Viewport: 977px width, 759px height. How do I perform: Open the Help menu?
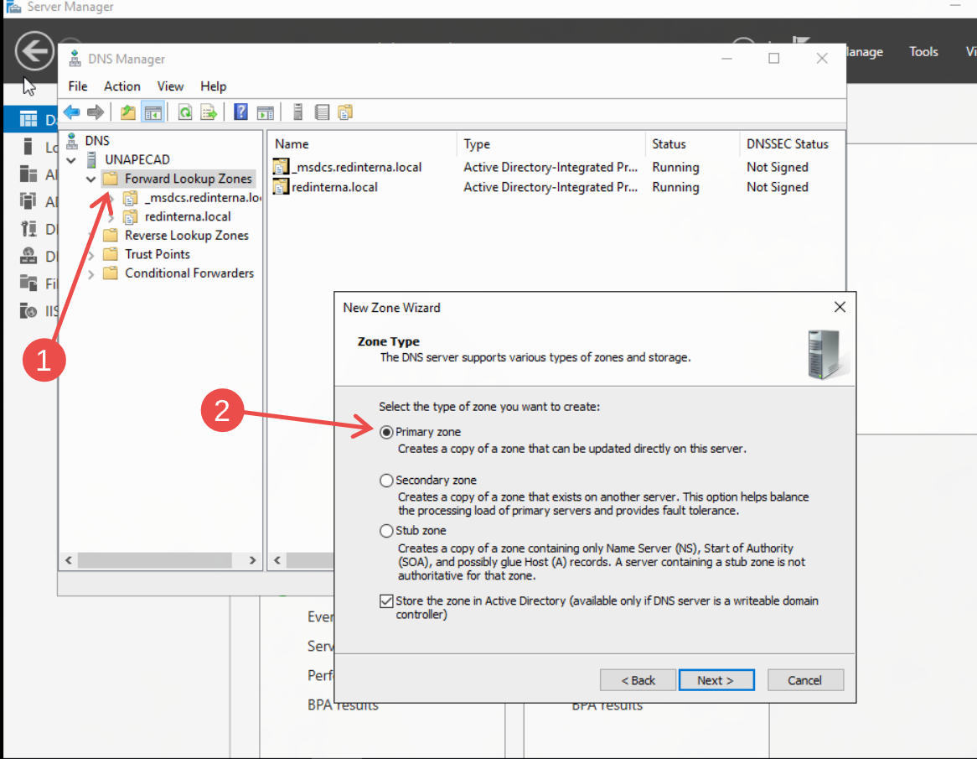[x=213, y=86]
